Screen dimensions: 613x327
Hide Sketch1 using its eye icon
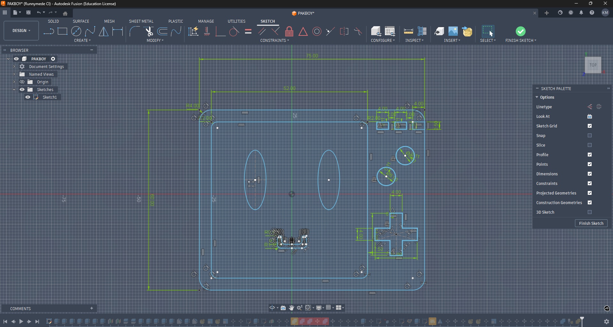point(28,97)
